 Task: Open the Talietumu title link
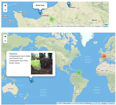pos(13,54)
